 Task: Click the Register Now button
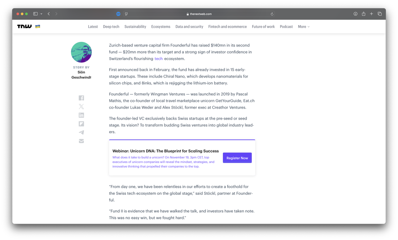tap(237, 158)
